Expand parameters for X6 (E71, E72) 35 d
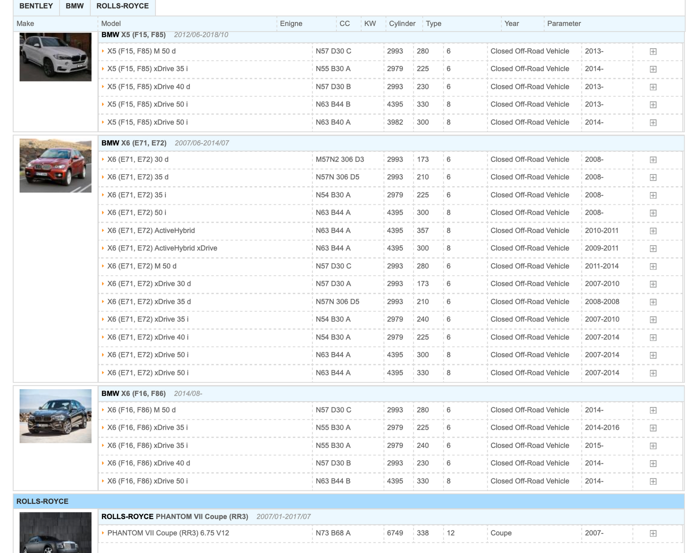Viewport: 690px width, 553px height. click(653, 178)
